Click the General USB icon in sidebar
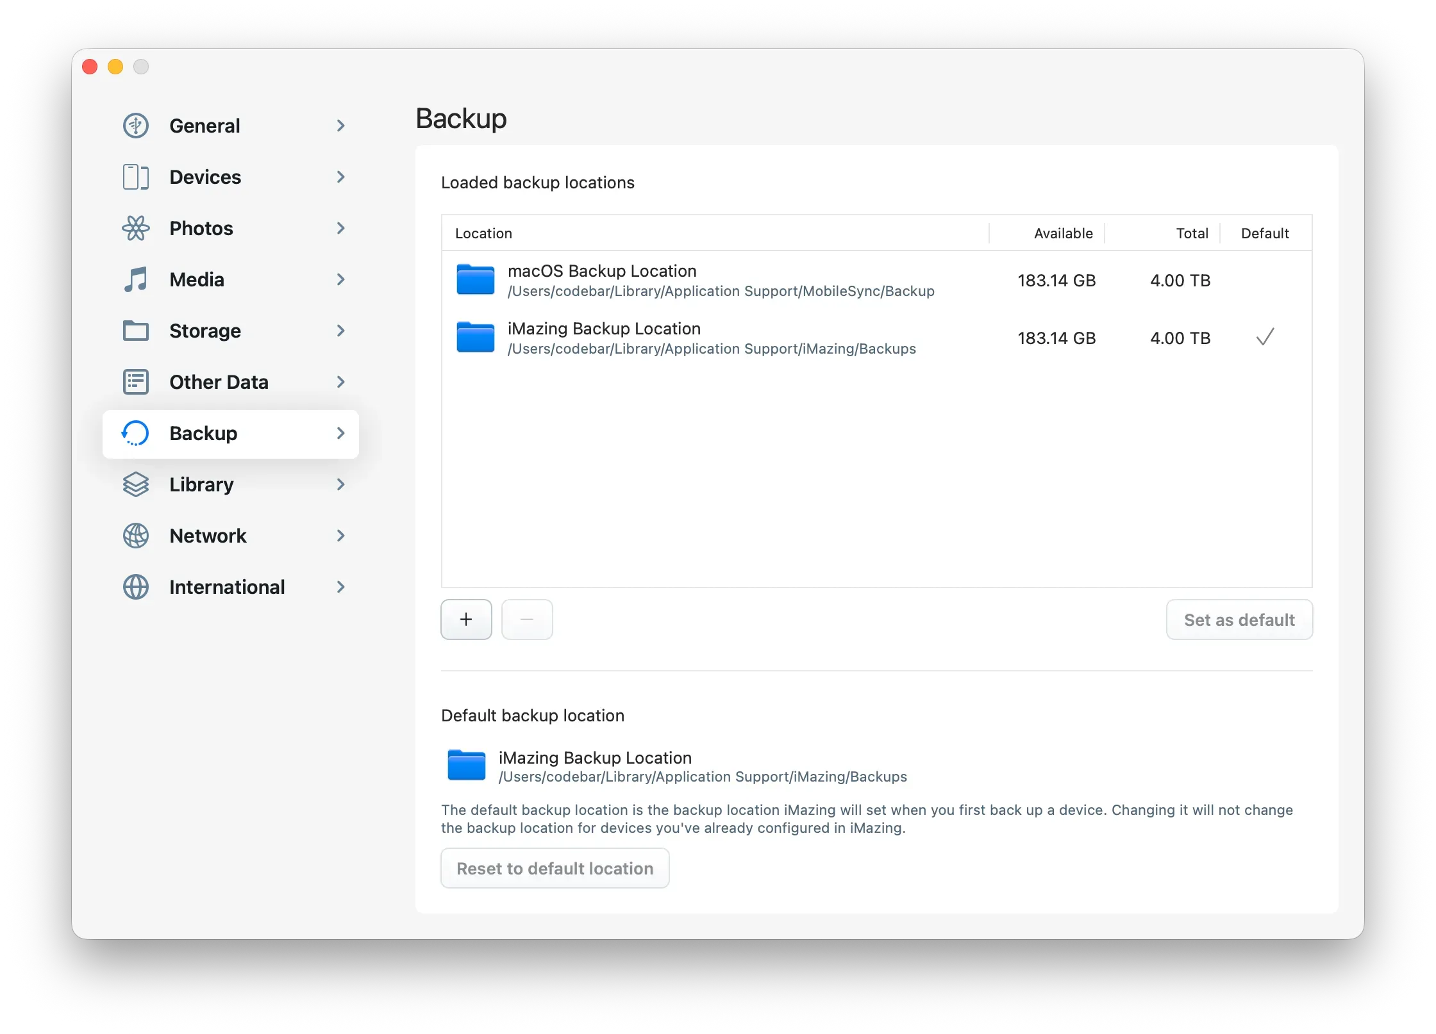 point(135,125)
